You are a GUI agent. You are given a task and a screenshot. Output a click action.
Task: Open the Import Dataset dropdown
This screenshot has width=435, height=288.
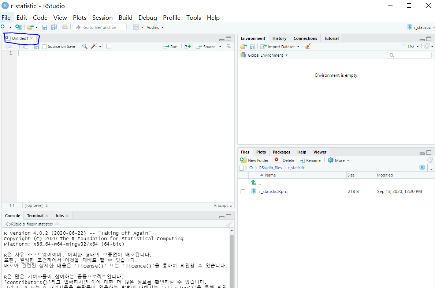tap(280, 46)
